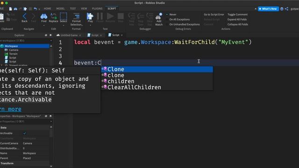
Task: Open the HOME ribbon tab
Action: coord(47,8)
